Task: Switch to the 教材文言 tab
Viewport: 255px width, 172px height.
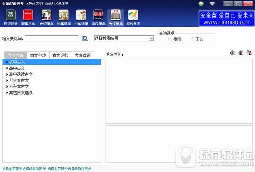Action: coord(16,55)
